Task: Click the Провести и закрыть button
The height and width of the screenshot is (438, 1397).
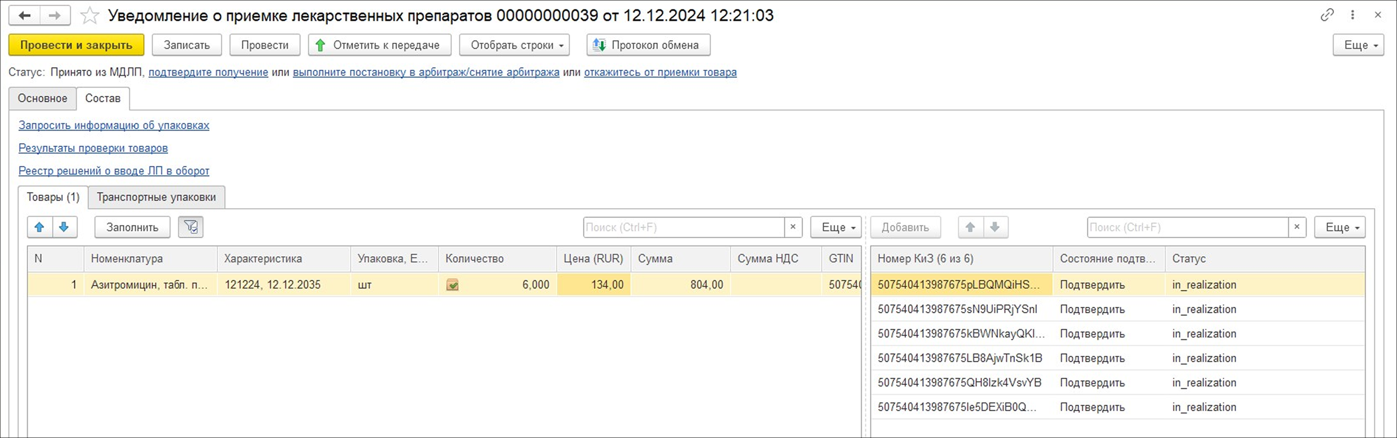Action: (x=76, y=45)
